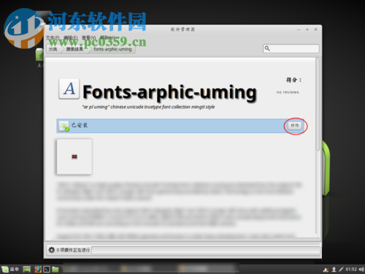Close the software manager window
The image size is (365, 274).
316,29
